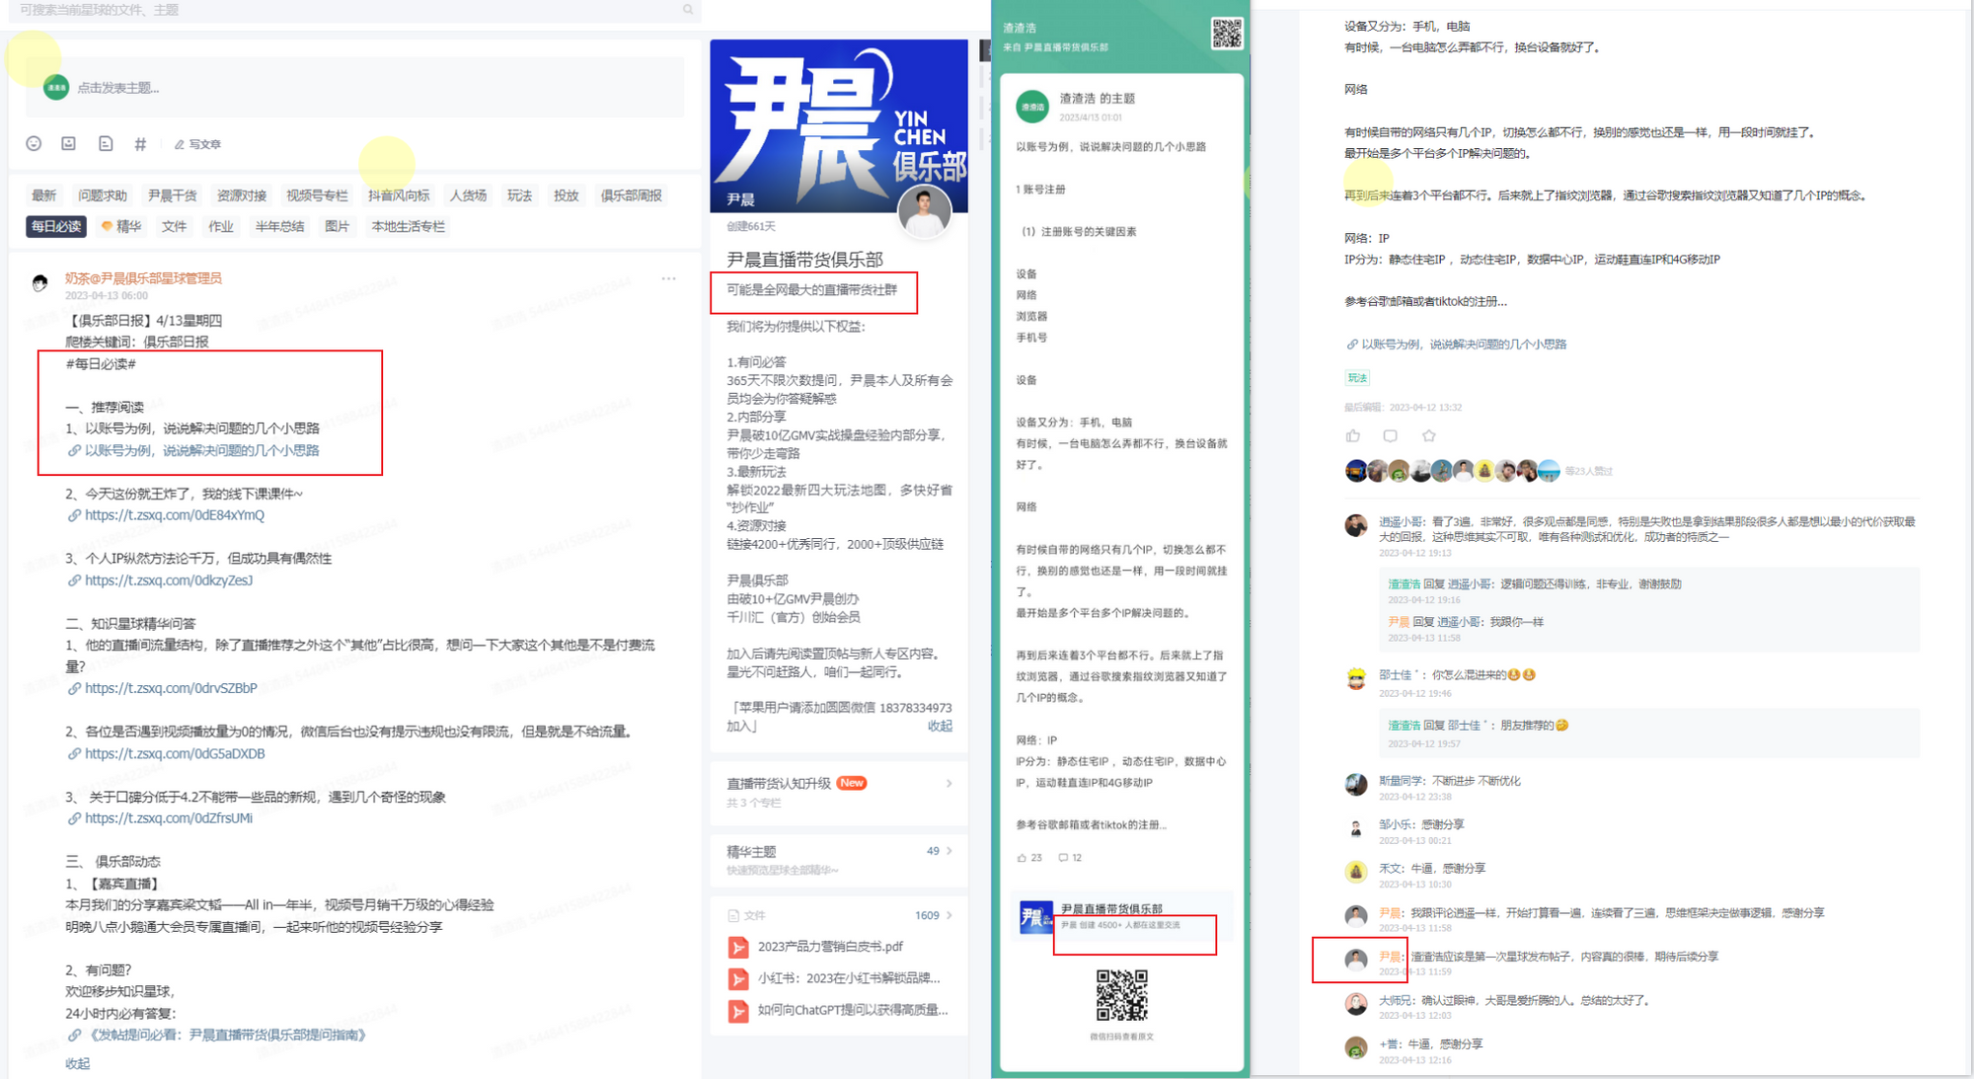
Task: Open file 2023产品力营销白皮书.pdf
Action: [829, 947]
